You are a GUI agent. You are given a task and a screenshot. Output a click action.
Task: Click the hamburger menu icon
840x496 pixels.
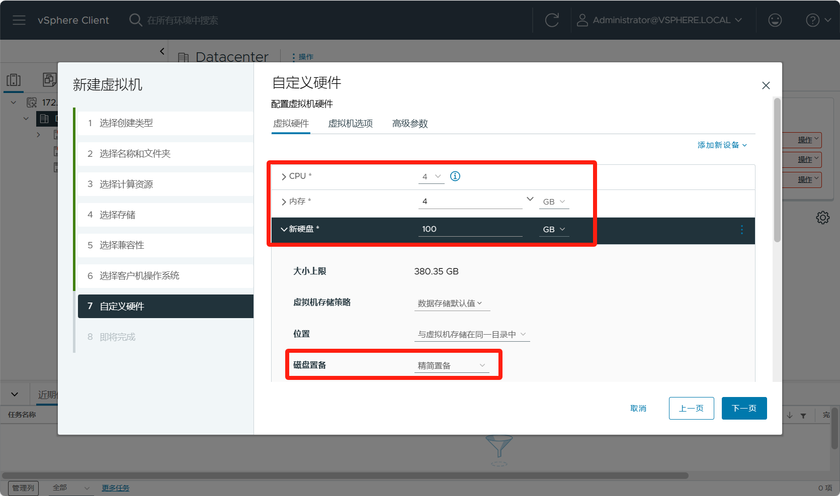click(19, 20)
